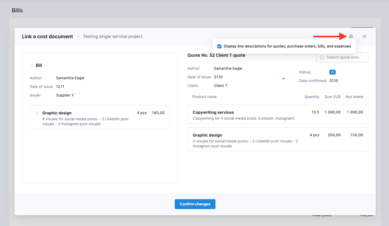Screen dimensions: 389x226
Task: Click the Quote No. 52 Client T quote heading
Action: (216, 55)
